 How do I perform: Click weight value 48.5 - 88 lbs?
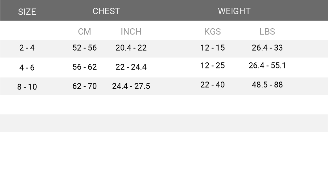(267, 85)
